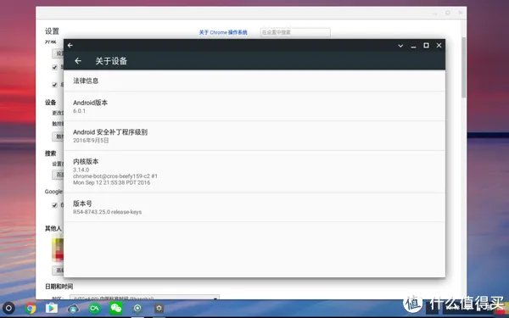This screenshot has width=509, height=318.
Task: Minimize the 关于设备 Android window
Action: (413, 47)
